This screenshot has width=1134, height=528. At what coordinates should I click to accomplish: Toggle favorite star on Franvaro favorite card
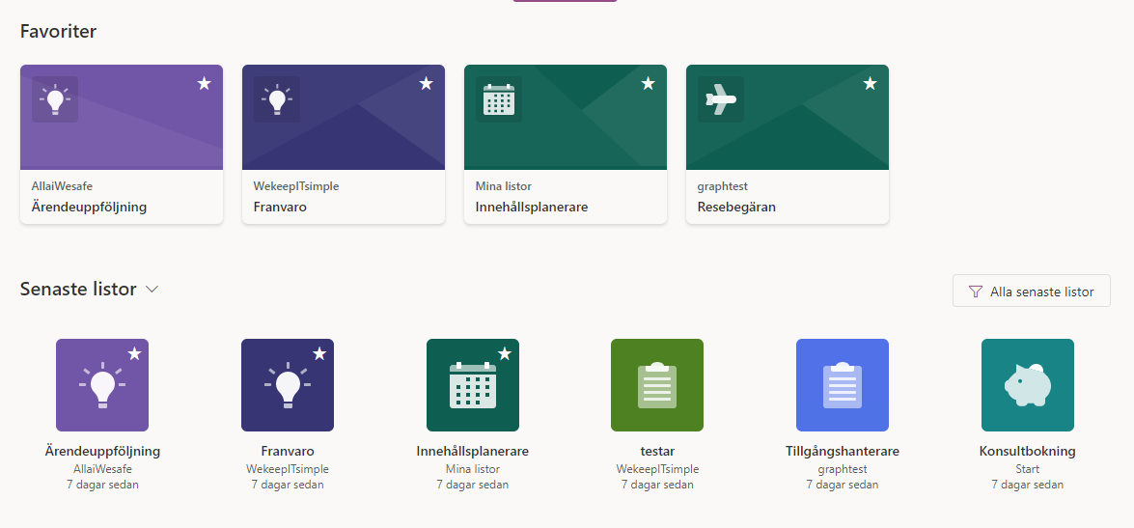coord(426,84)
